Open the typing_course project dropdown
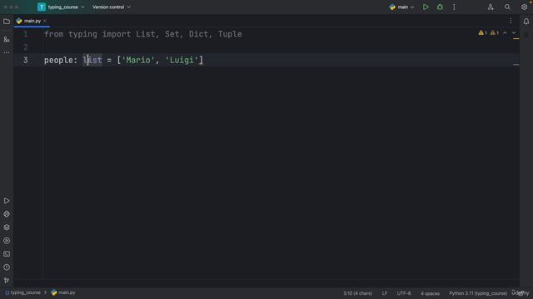The image size is (533, 299). tap(61, 7)
